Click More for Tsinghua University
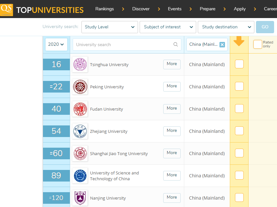Viewport: 277px width, 207px height. click(172, 64)
